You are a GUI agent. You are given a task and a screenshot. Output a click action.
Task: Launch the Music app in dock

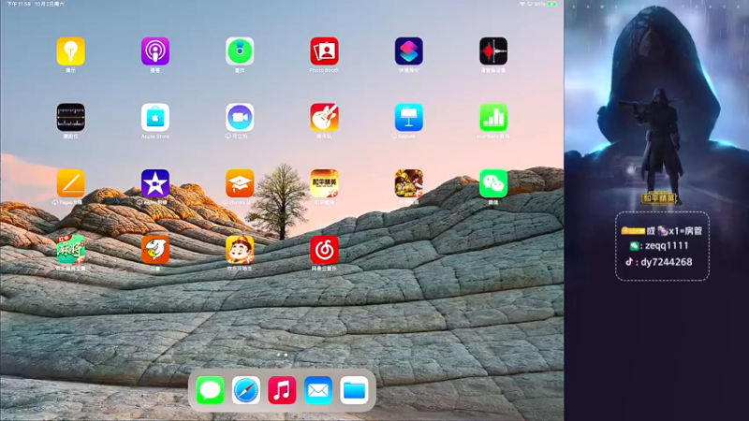click(283, 390)
